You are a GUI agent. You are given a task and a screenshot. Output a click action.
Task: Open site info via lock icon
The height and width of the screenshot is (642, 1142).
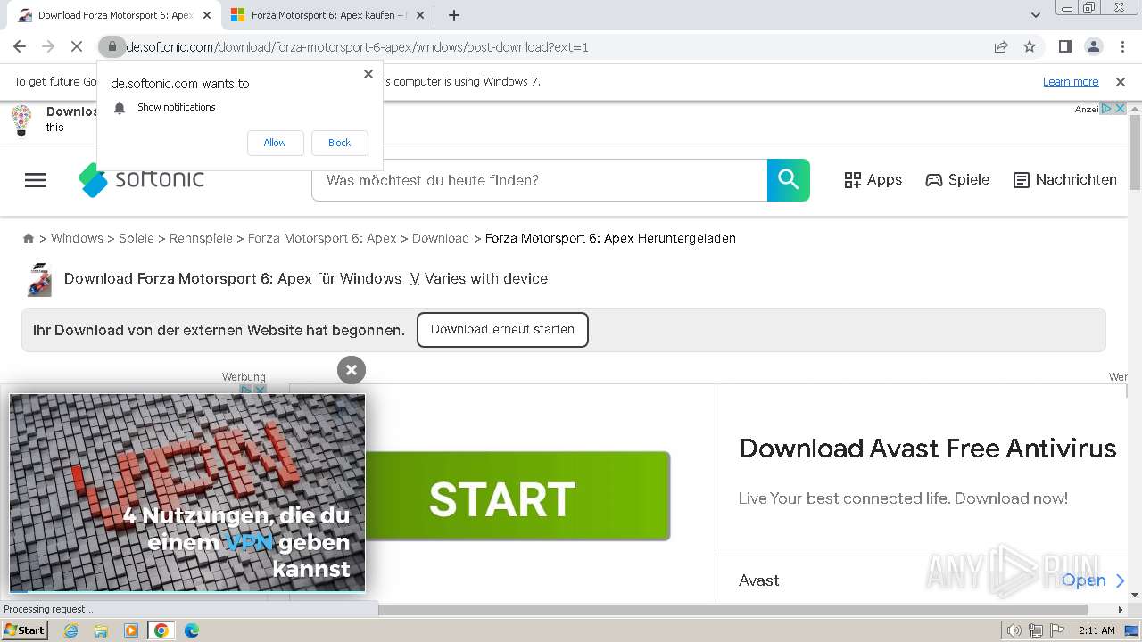click(112, 47)
